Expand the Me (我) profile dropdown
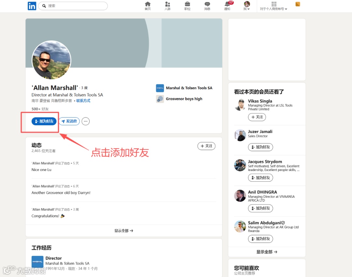The height and width of the screenshot is (277, 352). click(247, 6)
